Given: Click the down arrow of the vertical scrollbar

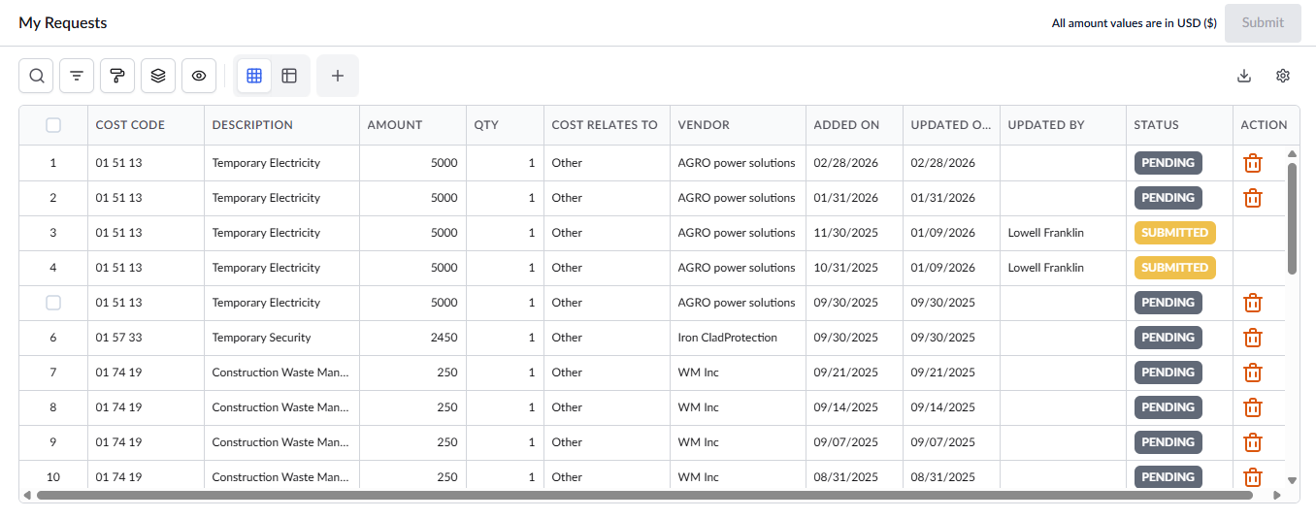Looking at the screenshot, I should (1292, 479).
